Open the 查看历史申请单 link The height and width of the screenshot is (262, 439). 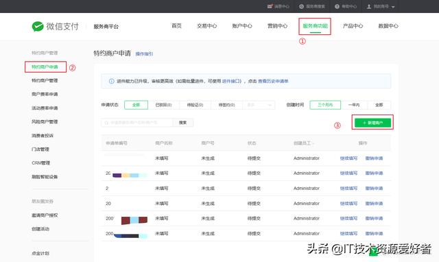tap(273, 81)
